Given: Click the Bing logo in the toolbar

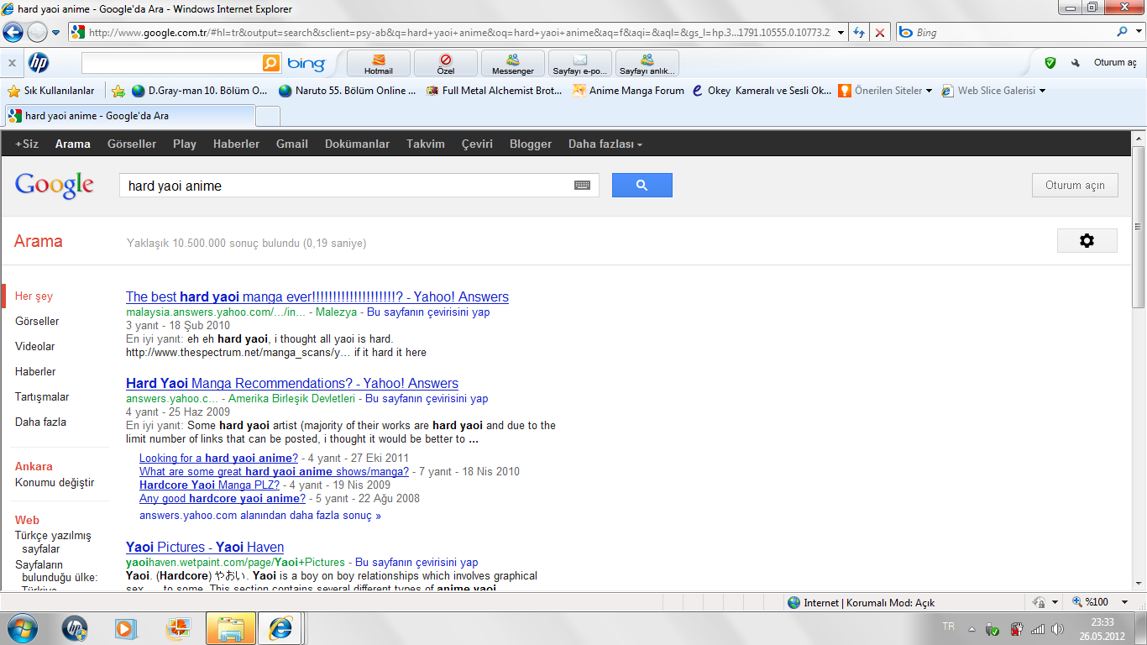Looking at the screenshot, I should point(306,64).
